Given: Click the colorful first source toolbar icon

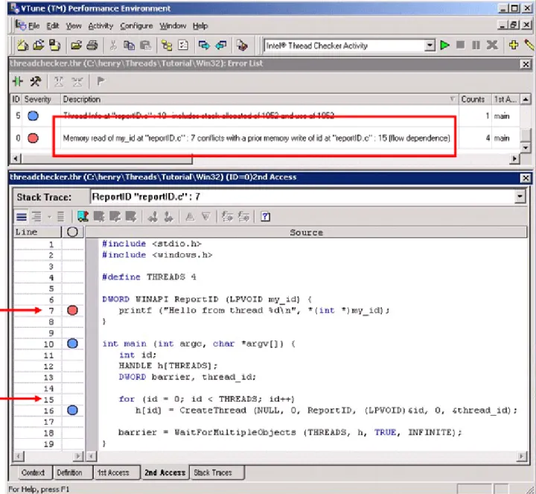Looking at the screenshot, I should click(x=83, y=217).
